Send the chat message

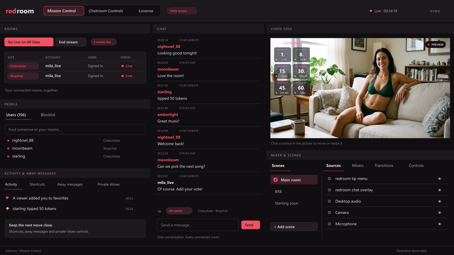(x=251, y=225)
